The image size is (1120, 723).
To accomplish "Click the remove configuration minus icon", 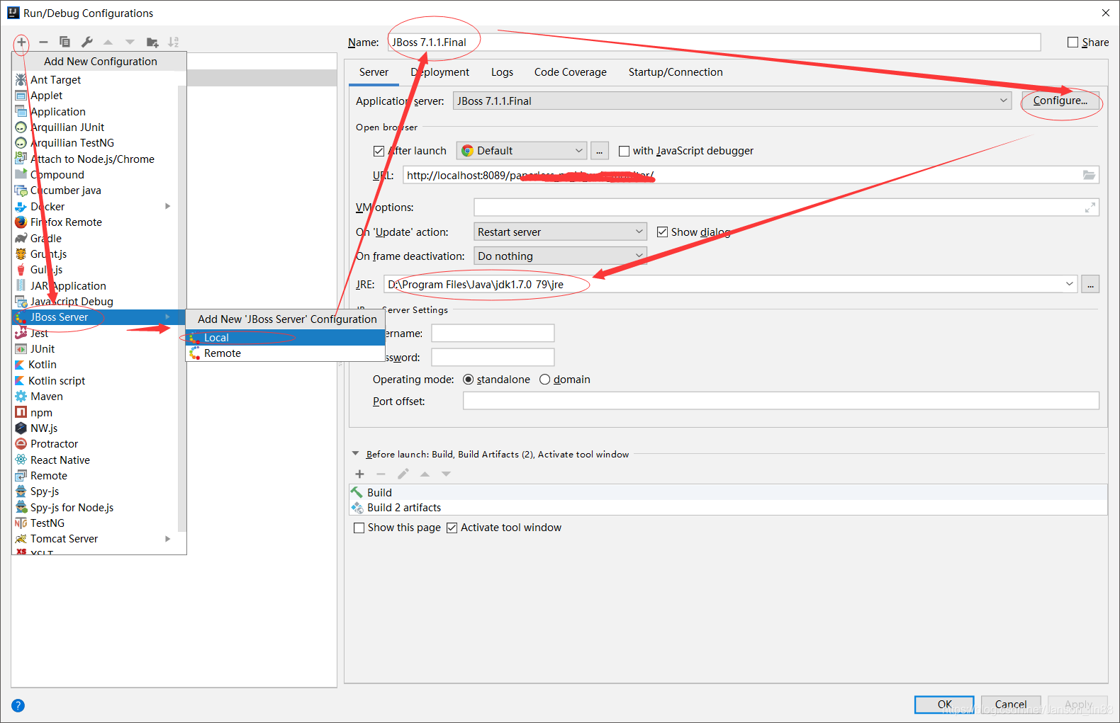I will click(x=43, y=42).
